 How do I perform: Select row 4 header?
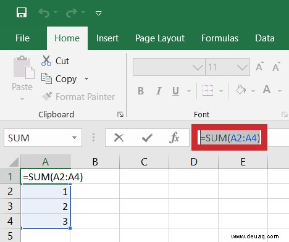click(10, 221)
